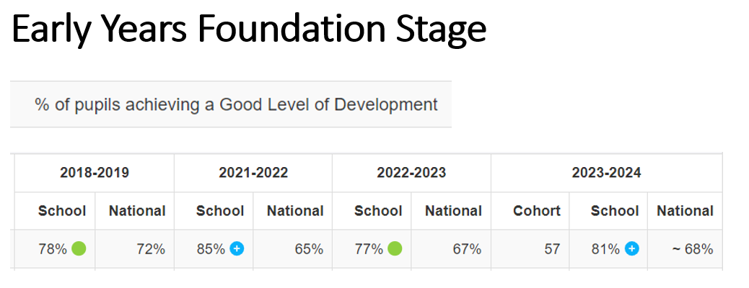This screenshot has width=749, height=288.
Task: Click the Good Level of Development heading
Action: [236, 104]
